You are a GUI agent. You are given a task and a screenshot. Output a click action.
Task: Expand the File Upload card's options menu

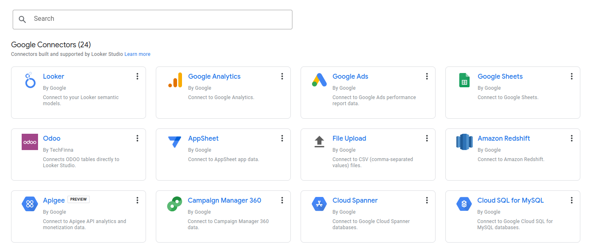tap(427, 138)
